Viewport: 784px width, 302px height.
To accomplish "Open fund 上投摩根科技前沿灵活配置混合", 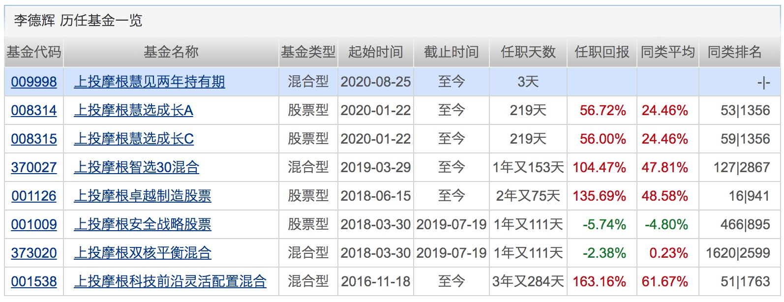I will point(170,281).
